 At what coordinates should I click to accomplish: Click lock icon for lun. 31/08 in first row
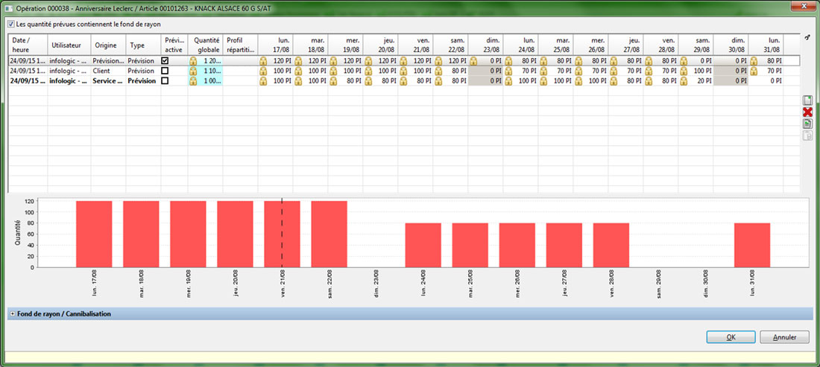click(754, 61)
